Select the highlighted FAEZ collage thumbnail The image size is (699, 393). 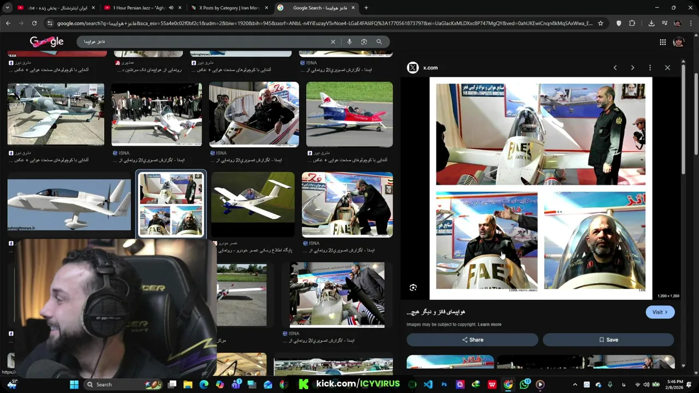(x=171, y=205)
